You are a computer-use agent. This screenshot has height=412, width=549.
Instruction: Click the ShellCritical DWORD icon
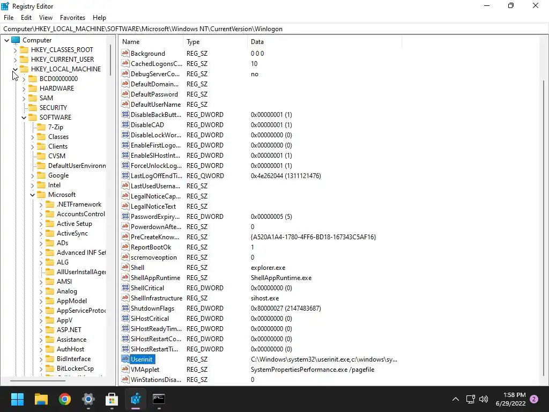(125, 288)
